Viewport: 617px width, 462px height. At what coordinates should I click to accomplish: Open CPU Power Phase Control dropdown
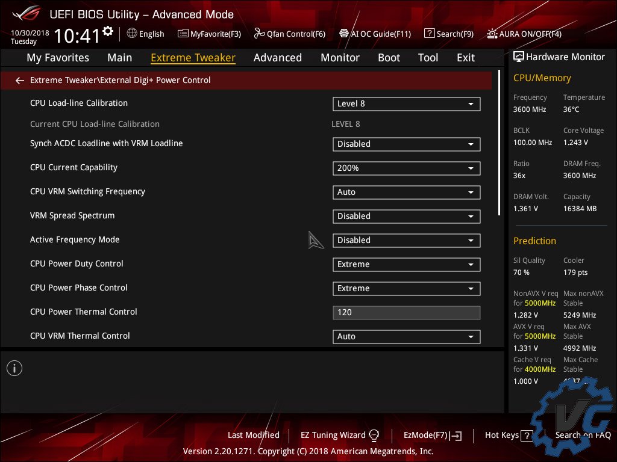(407, 289)
